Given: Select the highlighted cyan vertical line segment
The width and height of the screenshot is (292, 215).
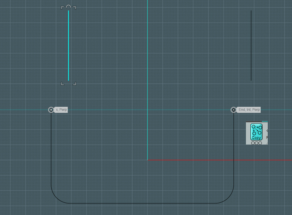Looking at the screenshot, I should [x=68, y=45].
